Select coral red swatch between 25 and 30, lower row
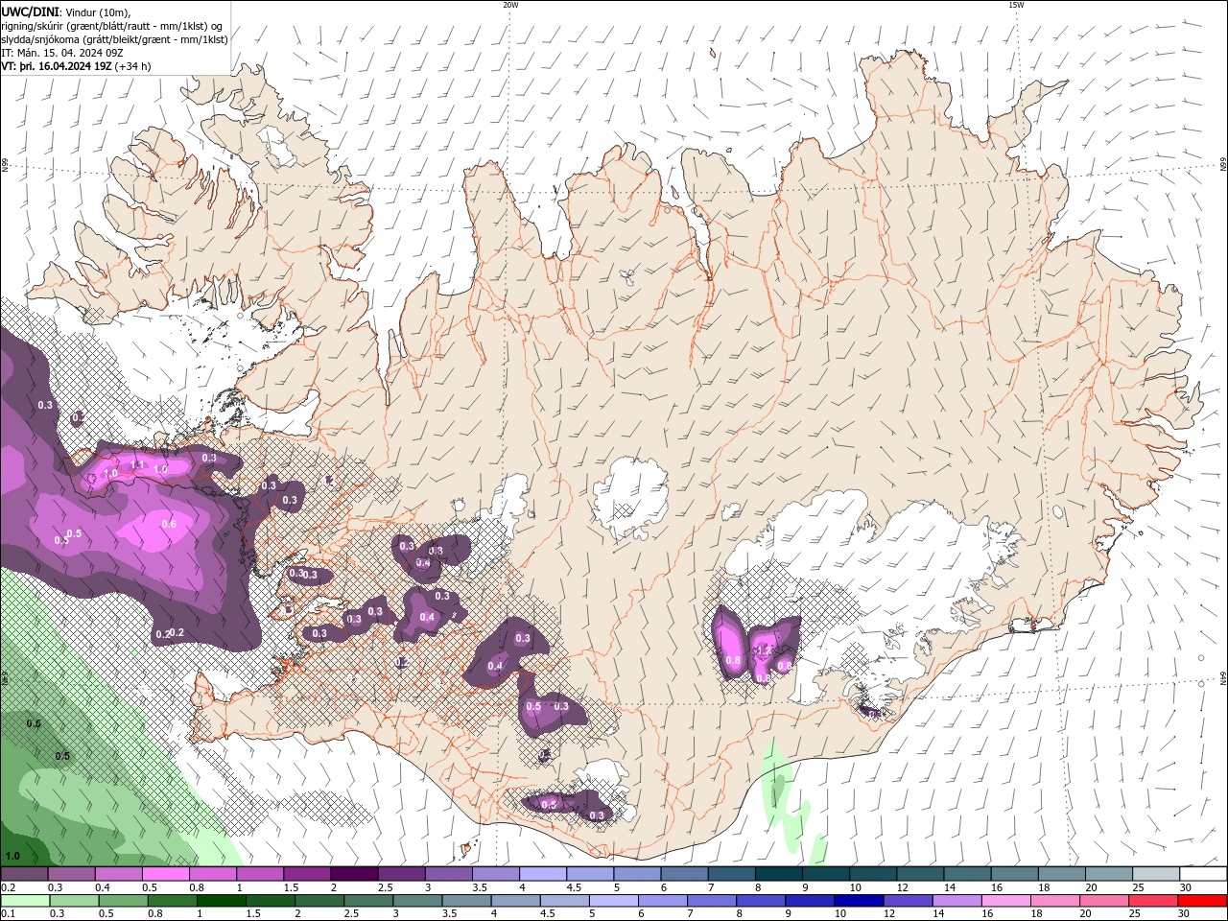Image resolution: width=1228 pixels, height=921 pixels. click(x=1154, y=901)
